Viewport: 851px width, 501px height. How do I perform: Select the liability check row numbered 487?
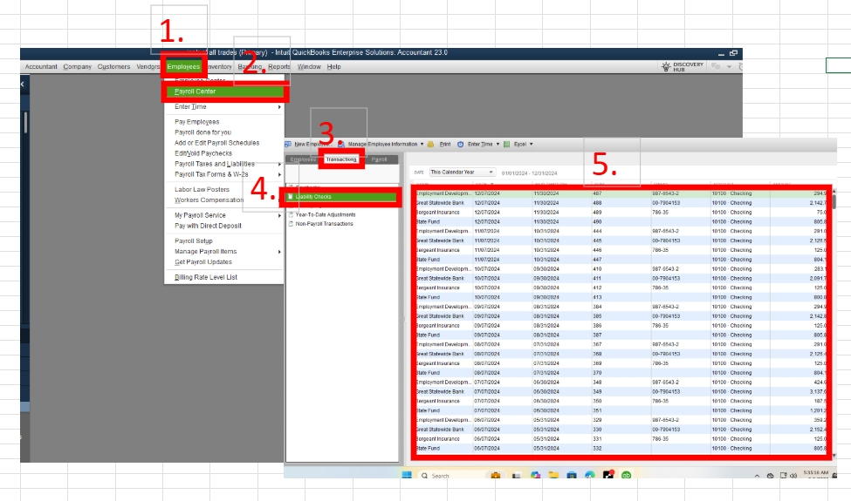coord(619,193)
